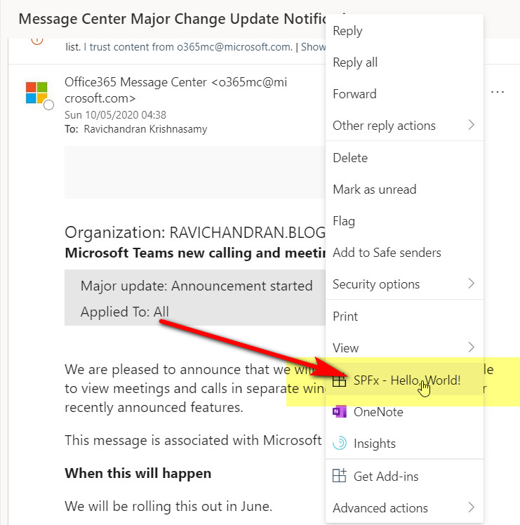Click the SPFx add-in grid icon

(x=340, y=380)
